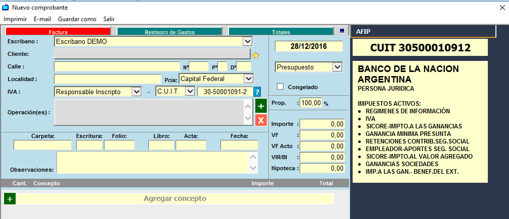Open the IVA Responsable Inscripto dropdown
Viewport: 509px width, 219px height.
click(136, 92)
